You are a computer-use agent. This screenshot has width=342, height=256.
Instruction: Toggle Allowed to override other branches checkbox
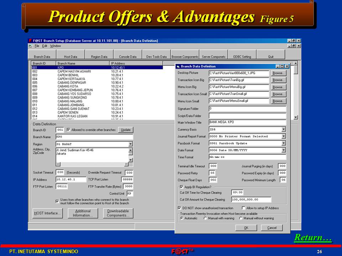click(68, 130)
